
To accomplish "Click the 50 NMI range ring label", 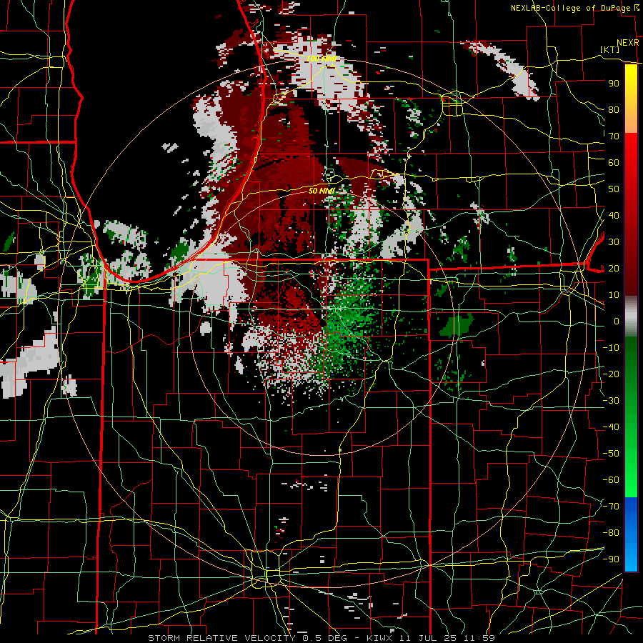I will point(321,191).
